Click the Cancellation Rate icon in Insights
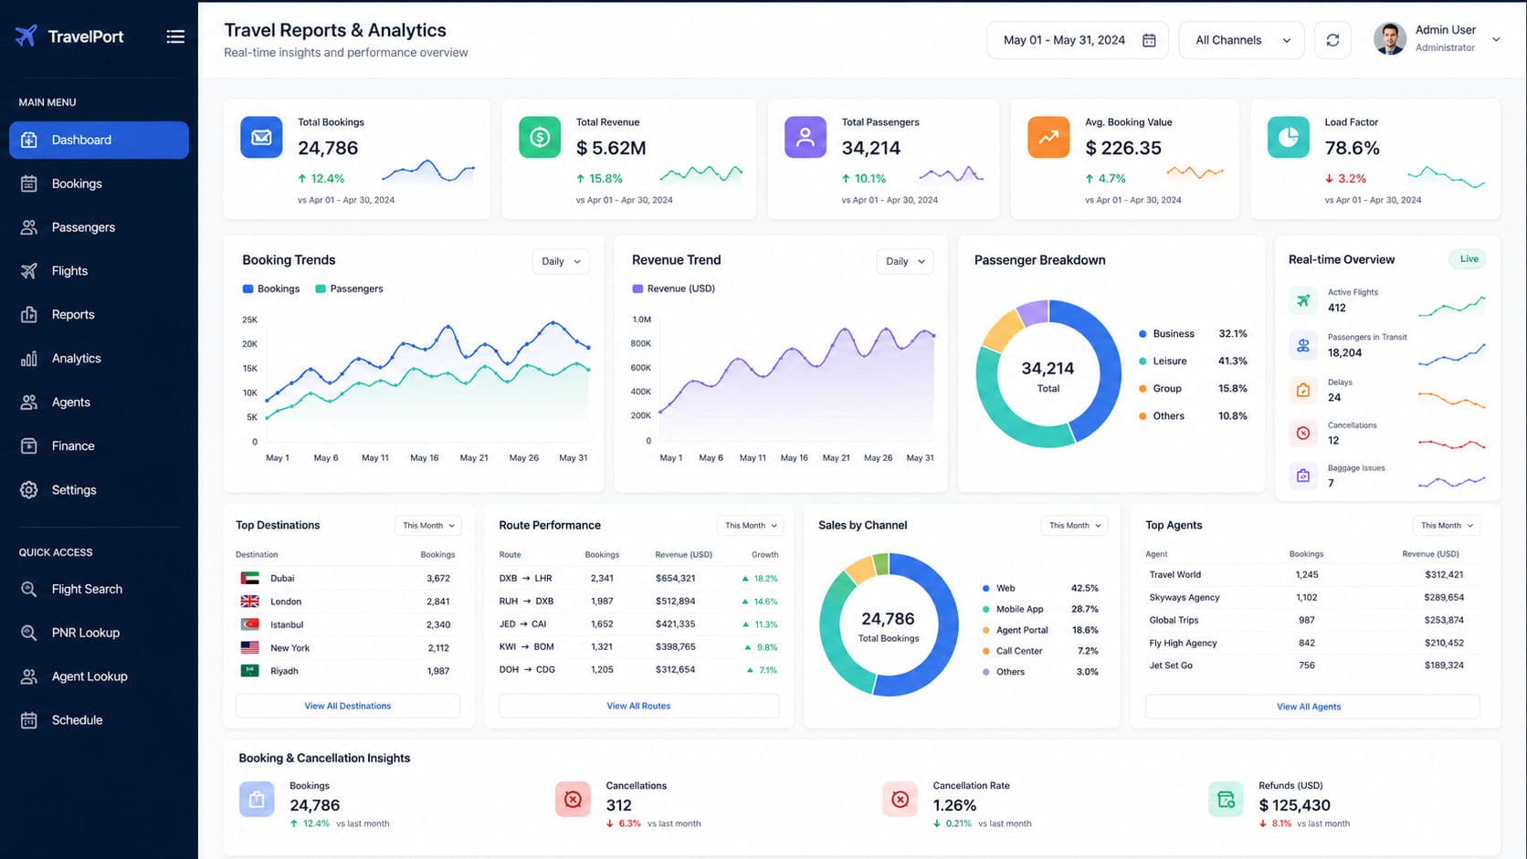 900,799
